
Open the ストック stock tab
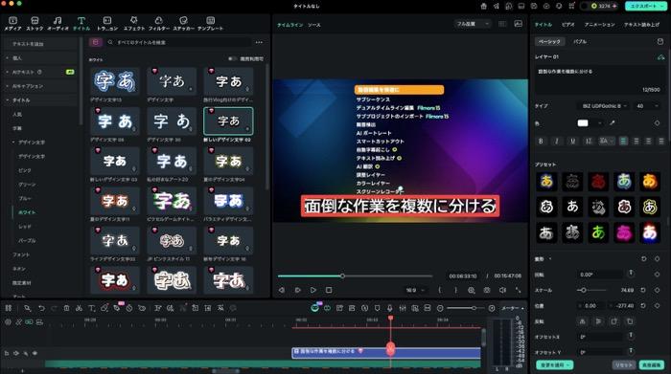pos(35,24)
